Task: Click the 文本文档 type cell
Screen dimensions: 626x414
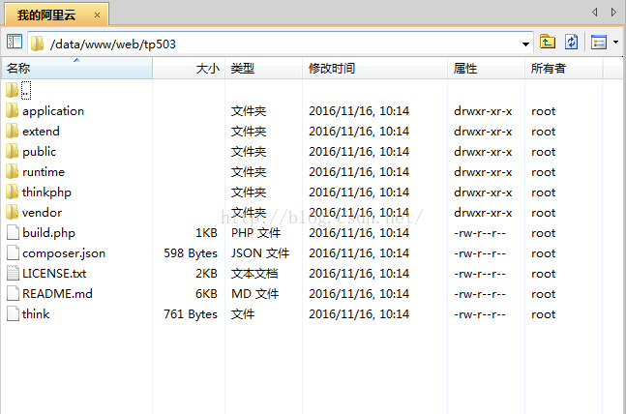Action: tap(254, 274)
